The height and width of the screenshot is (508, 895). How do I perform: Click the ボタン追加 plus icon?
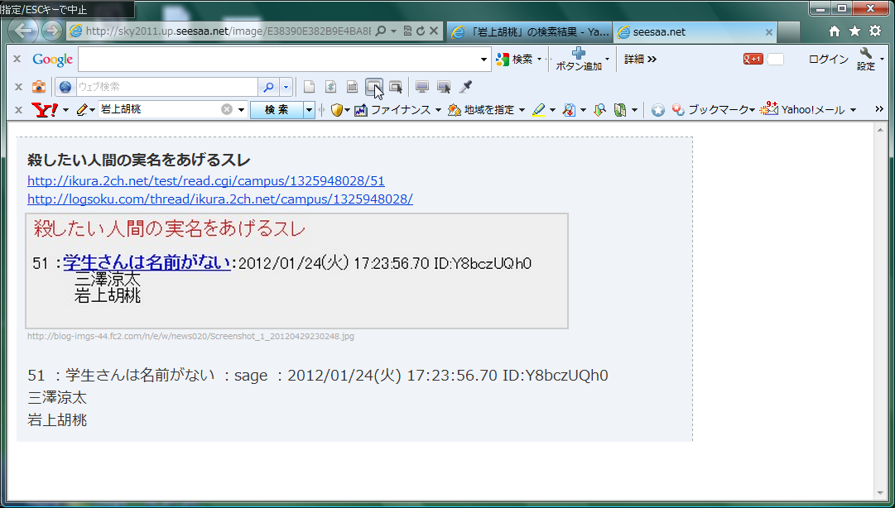(x=579, y=54)
